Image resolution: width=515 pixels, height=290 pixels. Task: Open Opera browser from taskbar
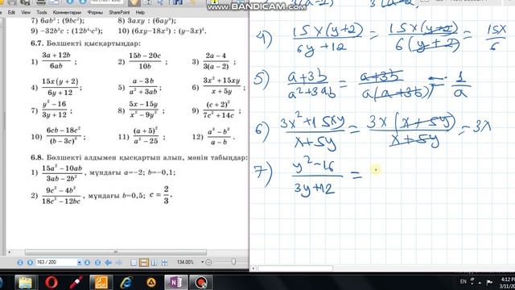pyautogui.click(x=51, y=283)
